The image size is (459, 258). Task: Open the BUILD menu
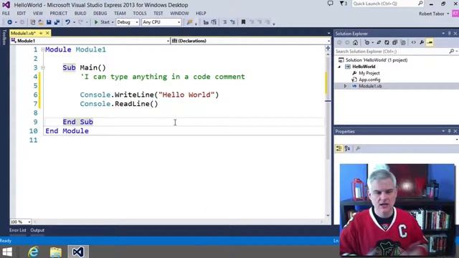[80, 14]
